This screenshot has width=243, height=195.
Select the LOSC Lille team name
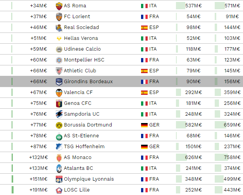click(x=77, y=190)
